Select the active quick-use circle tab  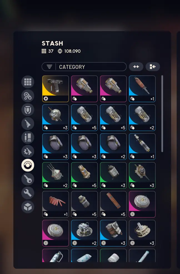[x=28, y=165]
